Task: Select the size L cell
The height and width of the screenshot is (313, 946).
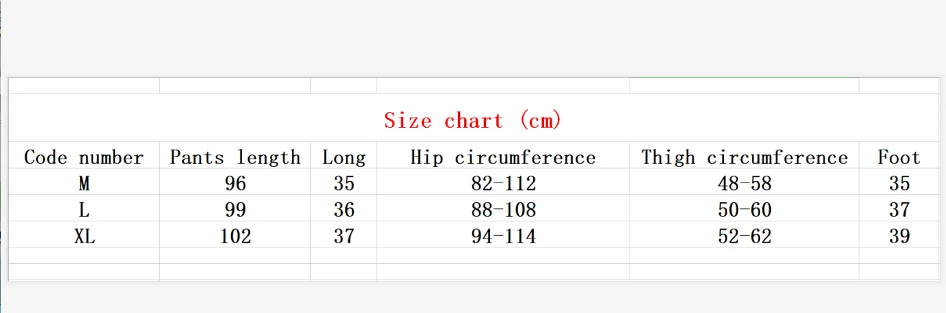Action: (x=84, y=208)
